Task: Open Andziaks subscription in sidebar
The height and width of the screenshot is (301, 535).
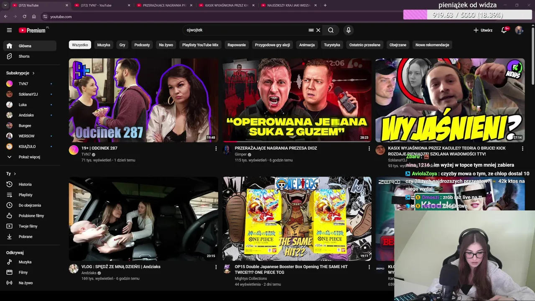Action: tap(29, 115)
